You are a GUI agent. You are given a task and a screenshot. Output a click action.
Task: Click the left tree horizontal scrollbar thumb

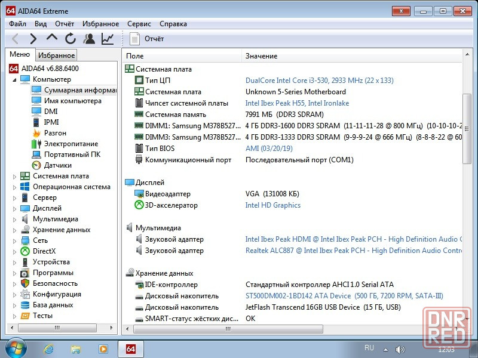(x=57, y=328)
